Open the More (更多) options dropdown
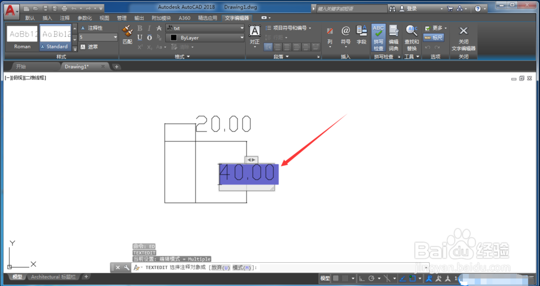 (x=436, y=28)
